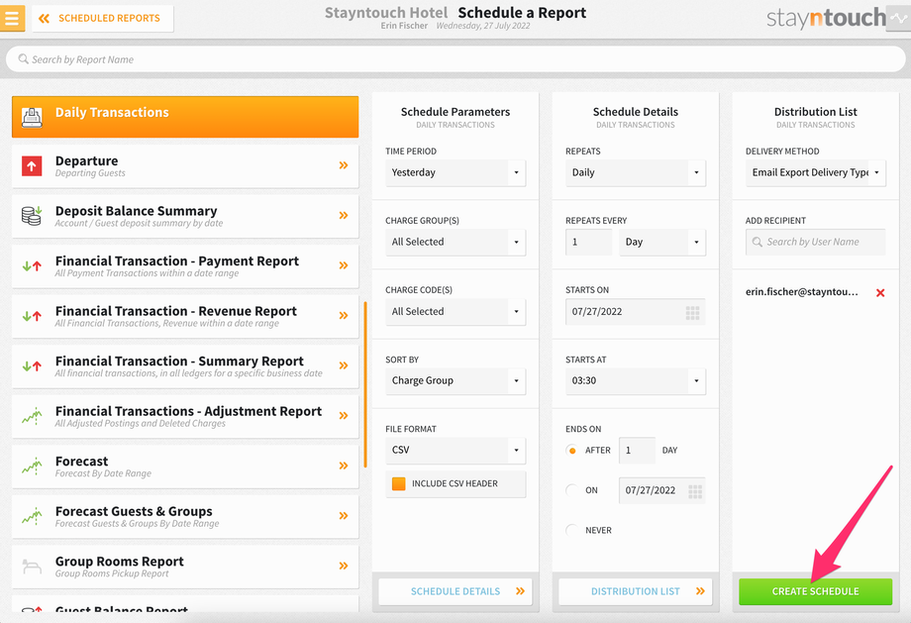The height and width of the screenshot is (623, 911).
Task: Open the hamburger main menu
Action: click(12, 18)
